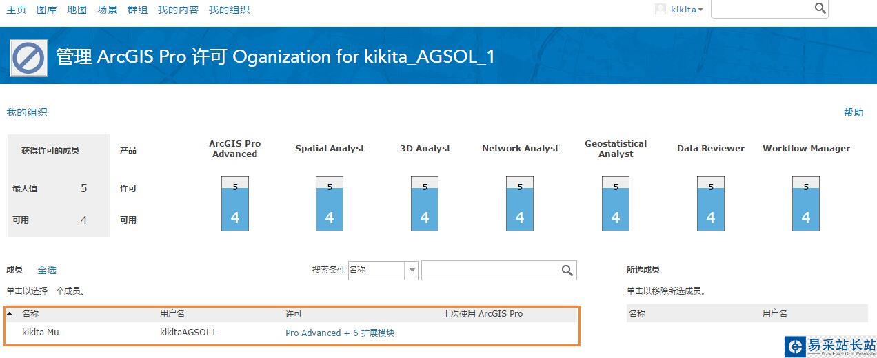Screen dimensions: 877x358
Task: Click the 我的组织 breadcrumb link
Action: pyautogui.click(x=27, y=112)
